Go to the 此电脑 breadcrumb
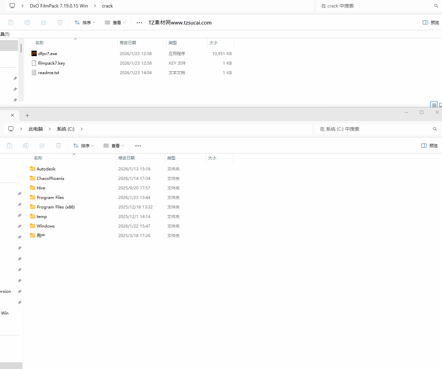Viewport: 442px width, 369px height. (36, 129)
